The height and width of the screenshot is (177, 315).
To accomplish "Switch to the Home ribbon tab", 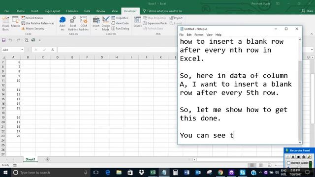I will click(x=21, y=11).
